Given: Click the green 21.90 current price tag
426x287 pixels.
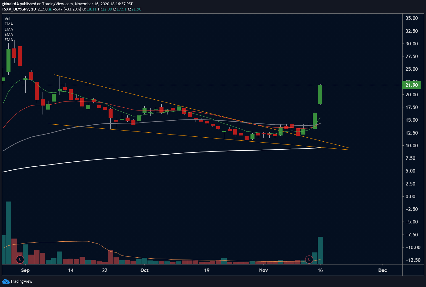Looking at the screenshot, I should pyautogui.click(x=412, y=85).
